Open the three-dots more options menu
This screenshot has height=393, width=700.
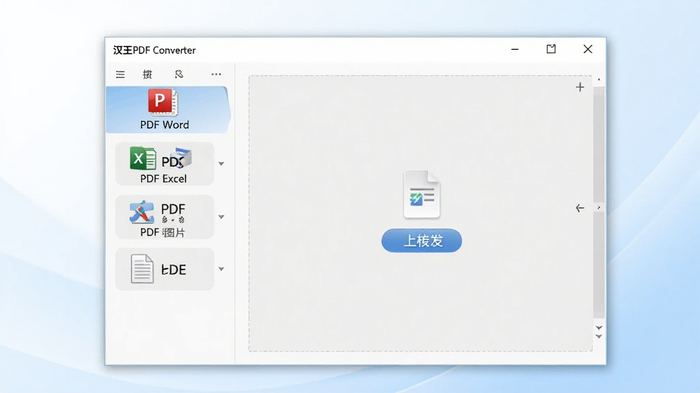click(x=216, y=74)
